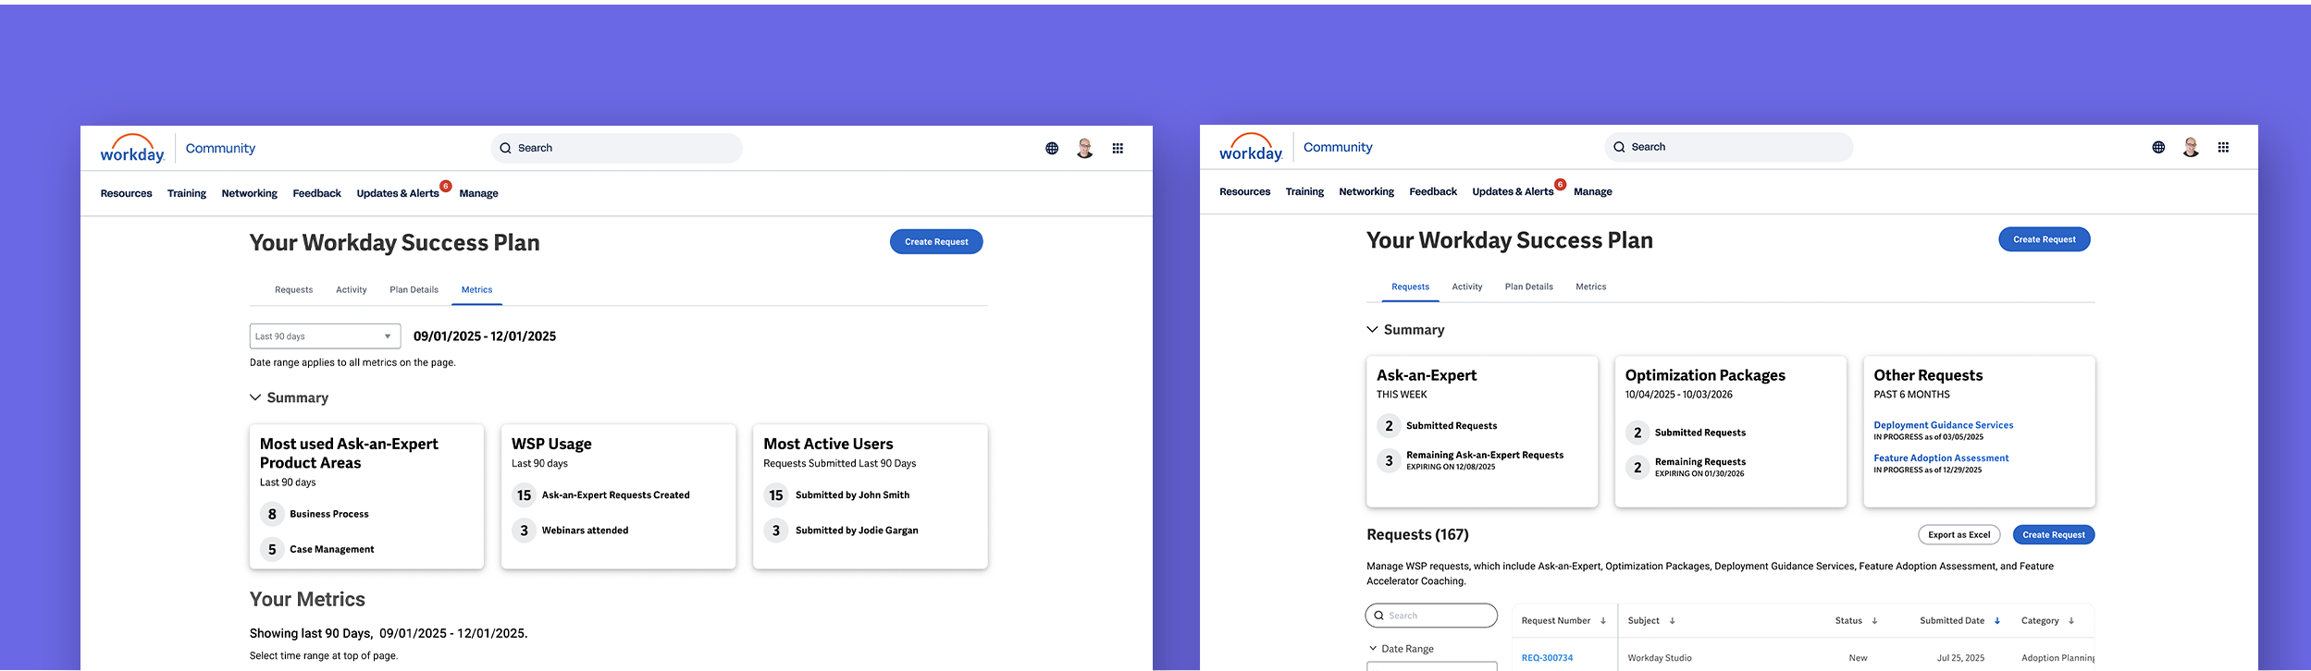Screen dimensions: 2311x671
Task: Click the Community link in the right window
Action: [1338, 147]
